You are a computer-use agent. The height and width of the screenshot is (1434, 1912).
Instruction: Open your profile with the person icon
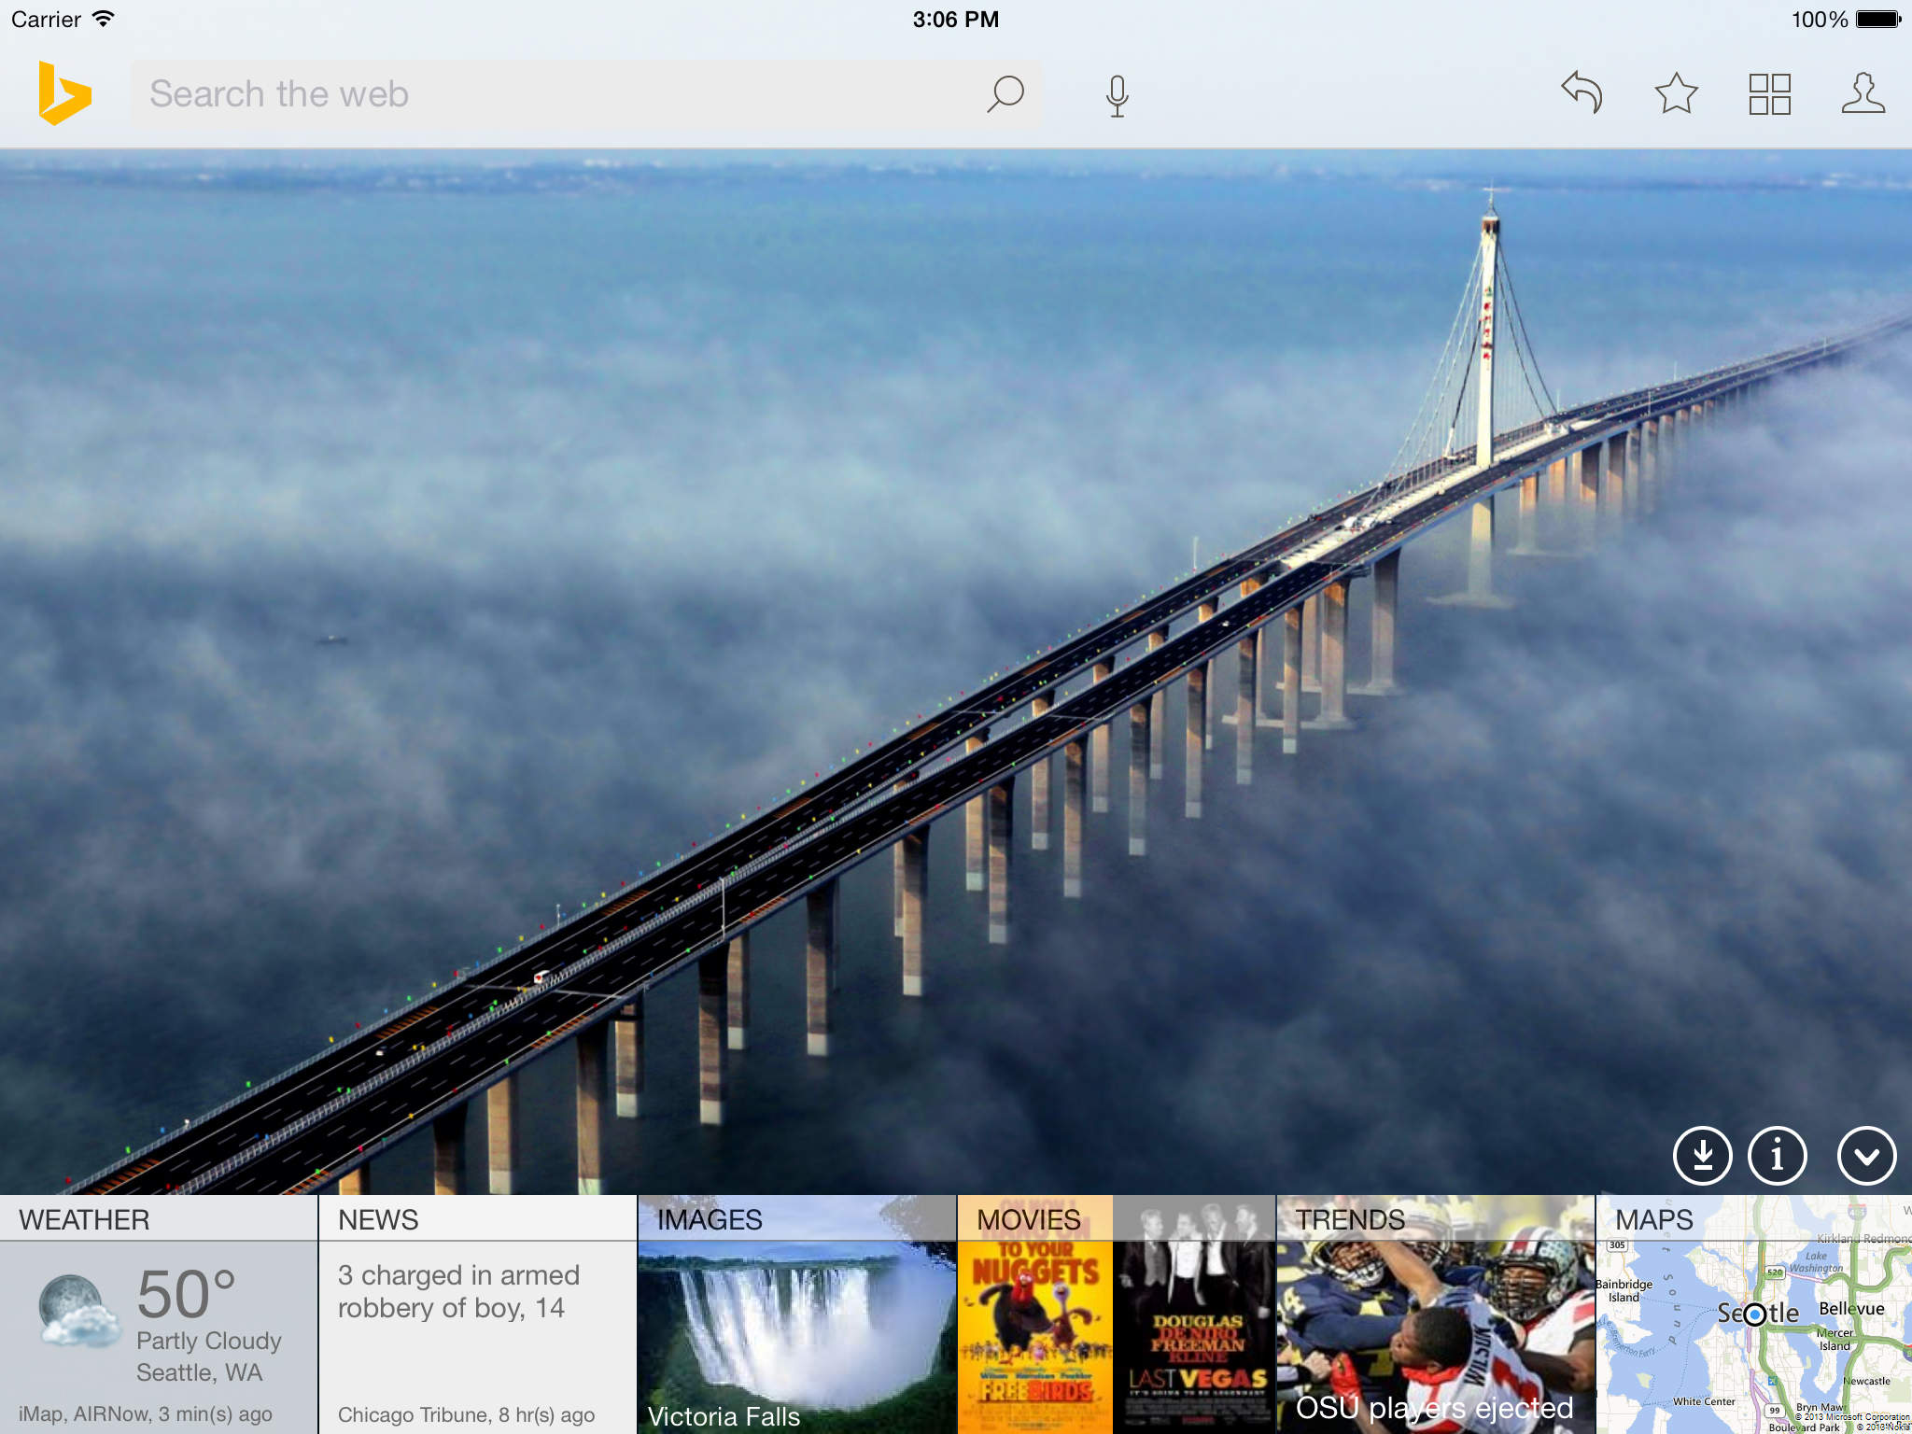click(x=1863, y=92)
